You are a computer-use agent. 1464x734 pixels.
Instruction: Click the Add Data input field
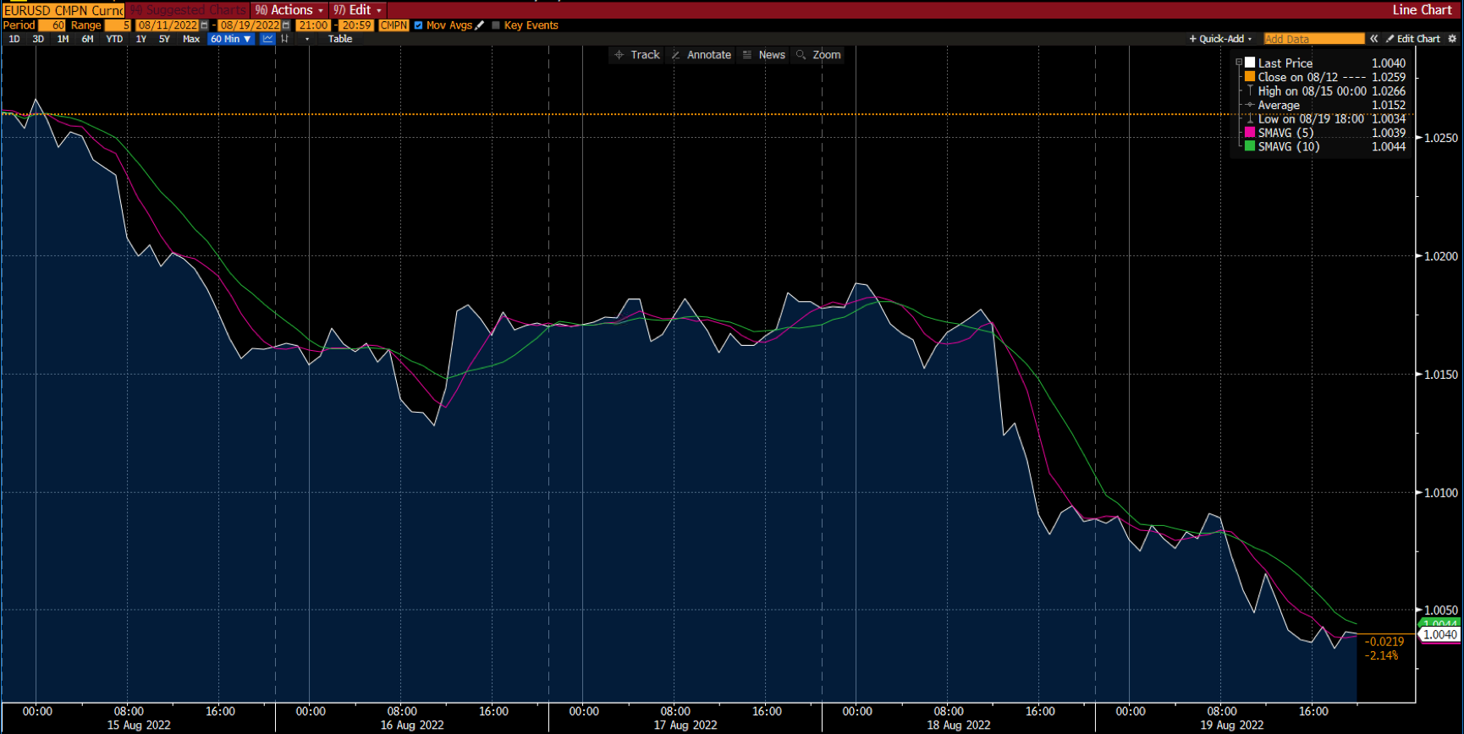pyautogui.click(x=1313, y=39)
